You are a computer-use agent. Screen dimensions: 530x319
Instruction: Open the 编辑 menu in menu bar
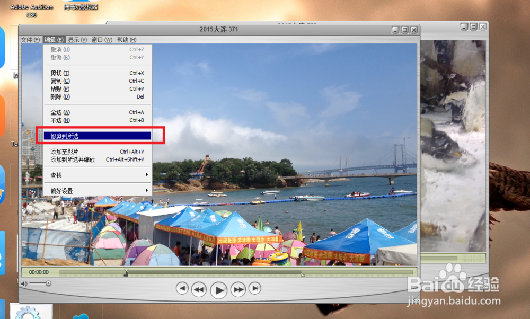[x=54, y=40]
